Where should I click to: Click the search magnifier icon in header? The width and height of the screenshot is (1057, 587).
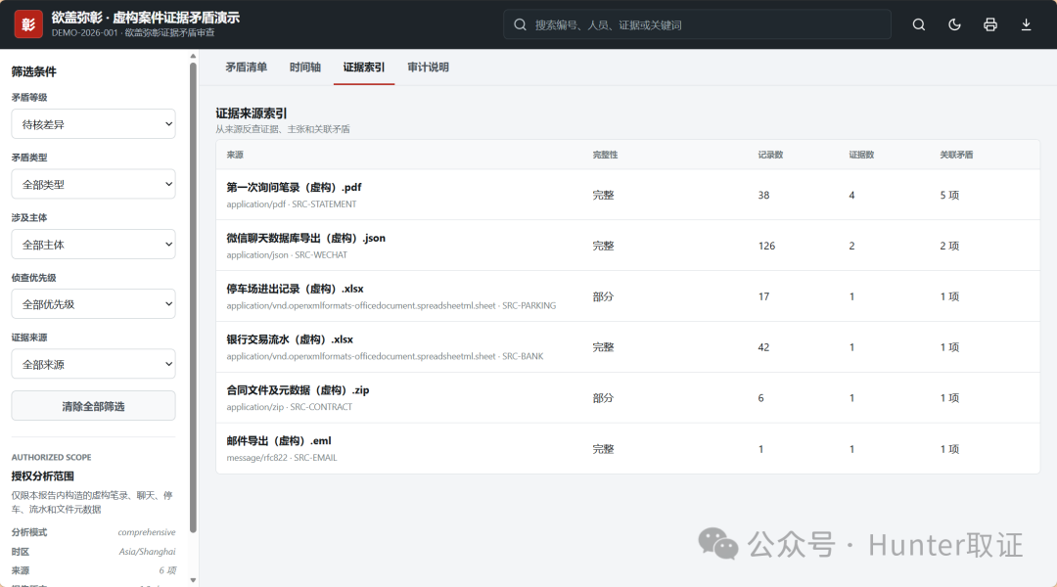[x=918, y=24]
